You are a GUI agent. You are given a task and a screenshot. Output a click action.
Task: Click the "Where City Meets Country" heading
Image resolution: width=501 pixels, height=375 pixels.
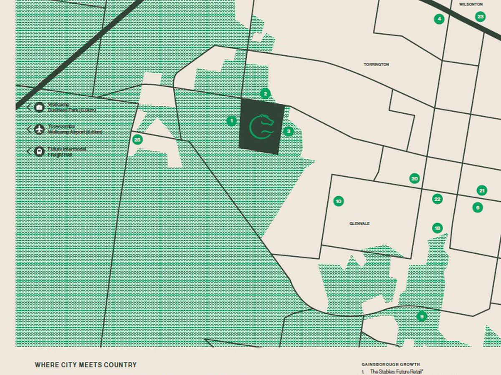click(x=86, y=365)
